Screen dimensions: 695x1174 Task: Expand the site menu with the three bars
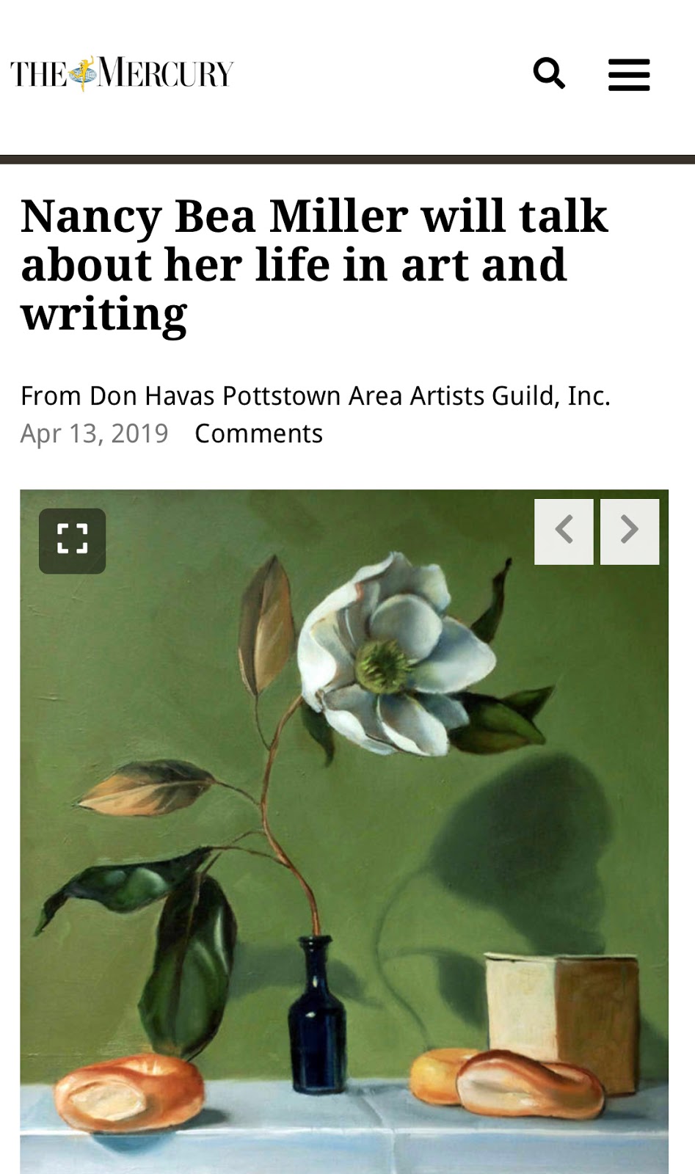tap(629, 74)
